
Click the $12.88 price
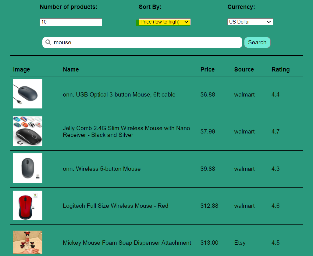(x=209, y=206)
